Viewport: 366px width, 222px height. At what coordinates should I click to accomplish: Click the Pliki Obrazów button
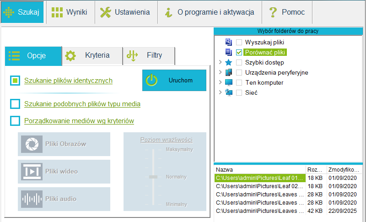tap(64, 144)
